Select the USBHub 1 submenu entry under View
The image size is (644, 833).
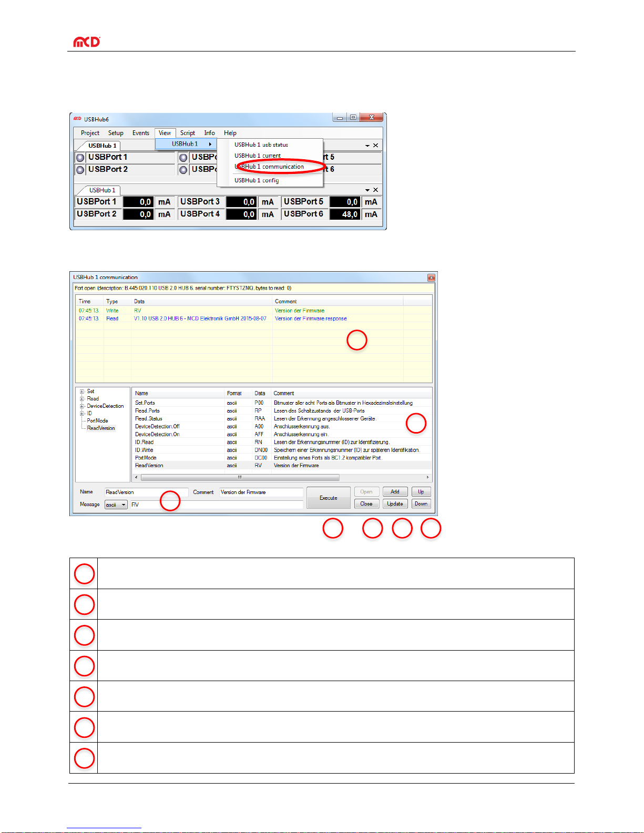click(x=186, y=144)
